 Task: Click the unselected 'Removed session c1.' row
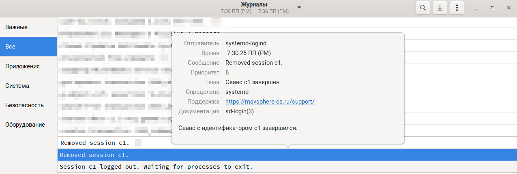[94, 142]
